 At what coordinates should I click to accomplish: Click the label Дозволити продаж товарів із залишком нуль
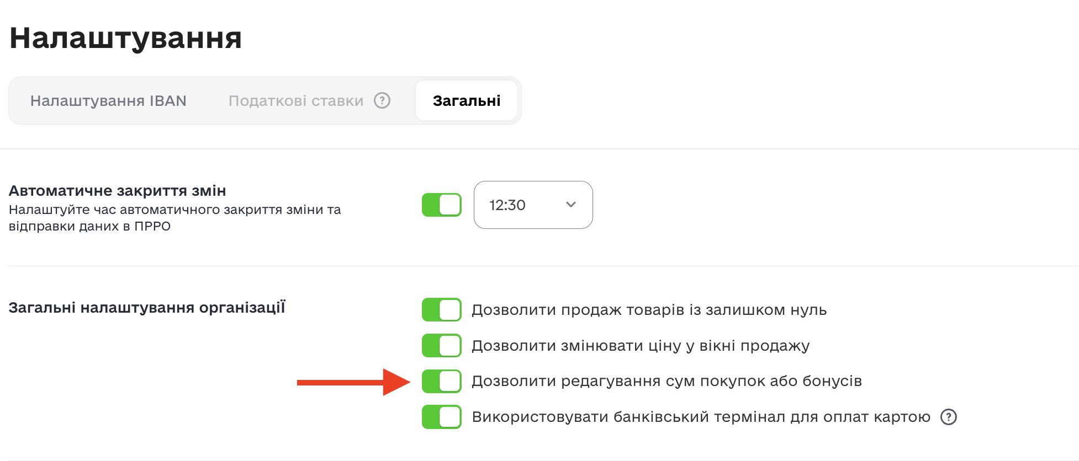tap(649, 310)
